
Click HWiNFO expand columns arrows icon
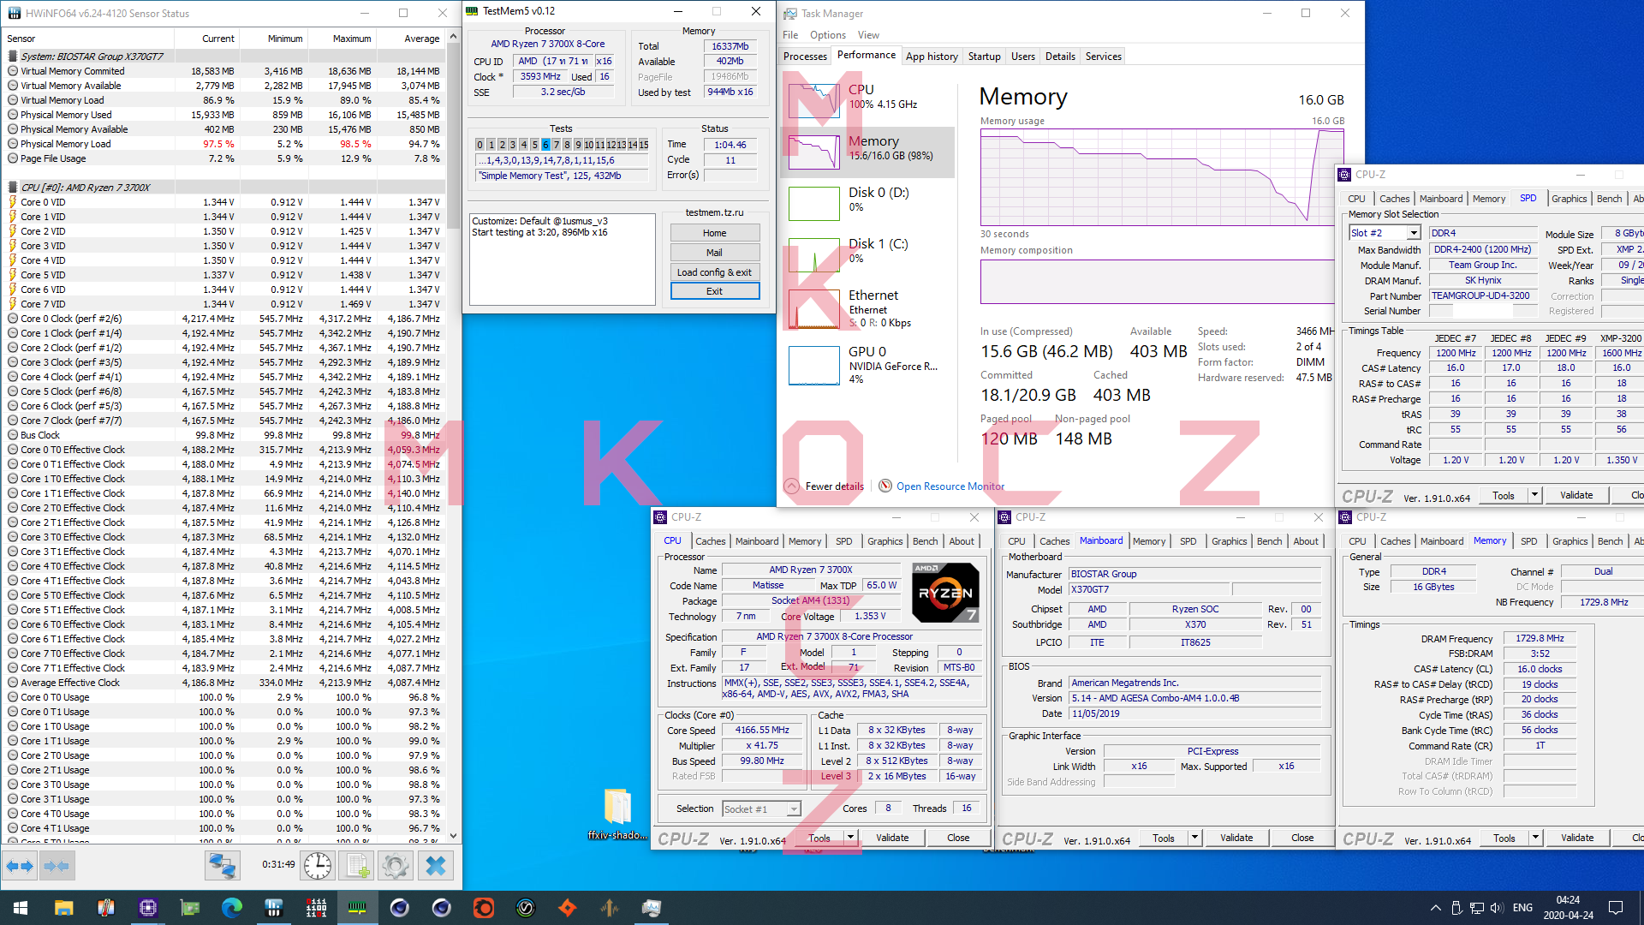[20, 866]
